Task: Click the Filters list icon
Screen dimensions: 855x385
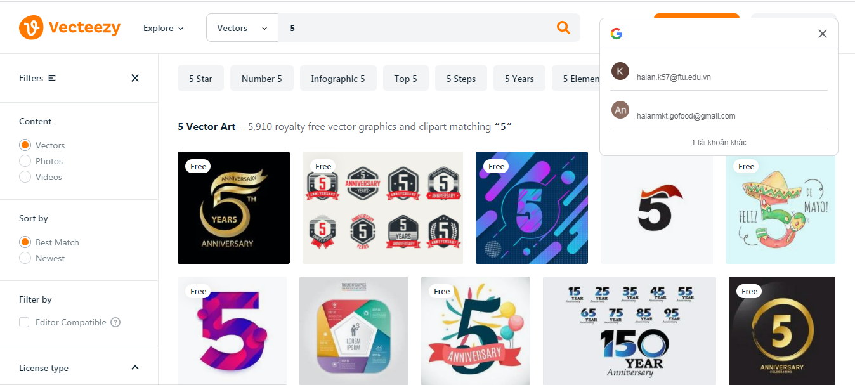Action: click(x=52, y=78)
